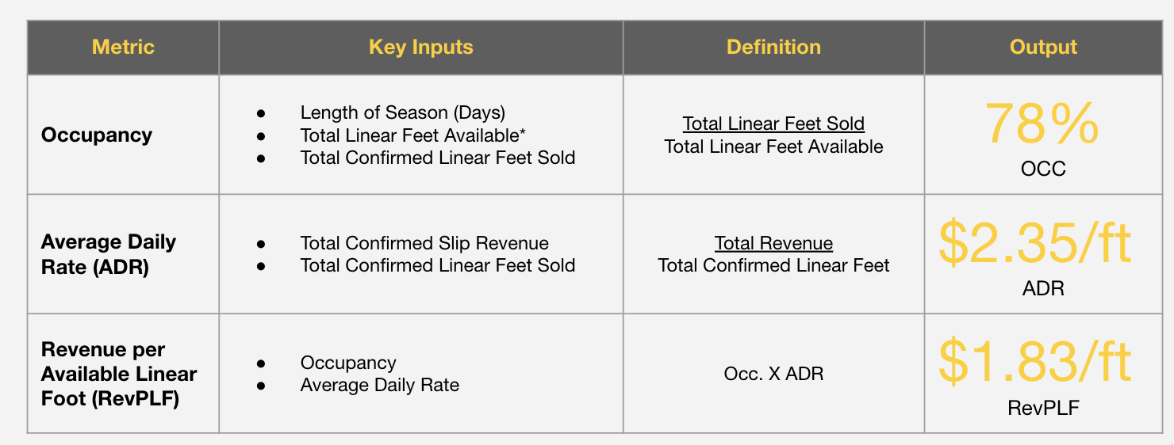1174x445 pixels.
Task: Select the OCC label under 78%
Action: click(x=1043, y=169)
